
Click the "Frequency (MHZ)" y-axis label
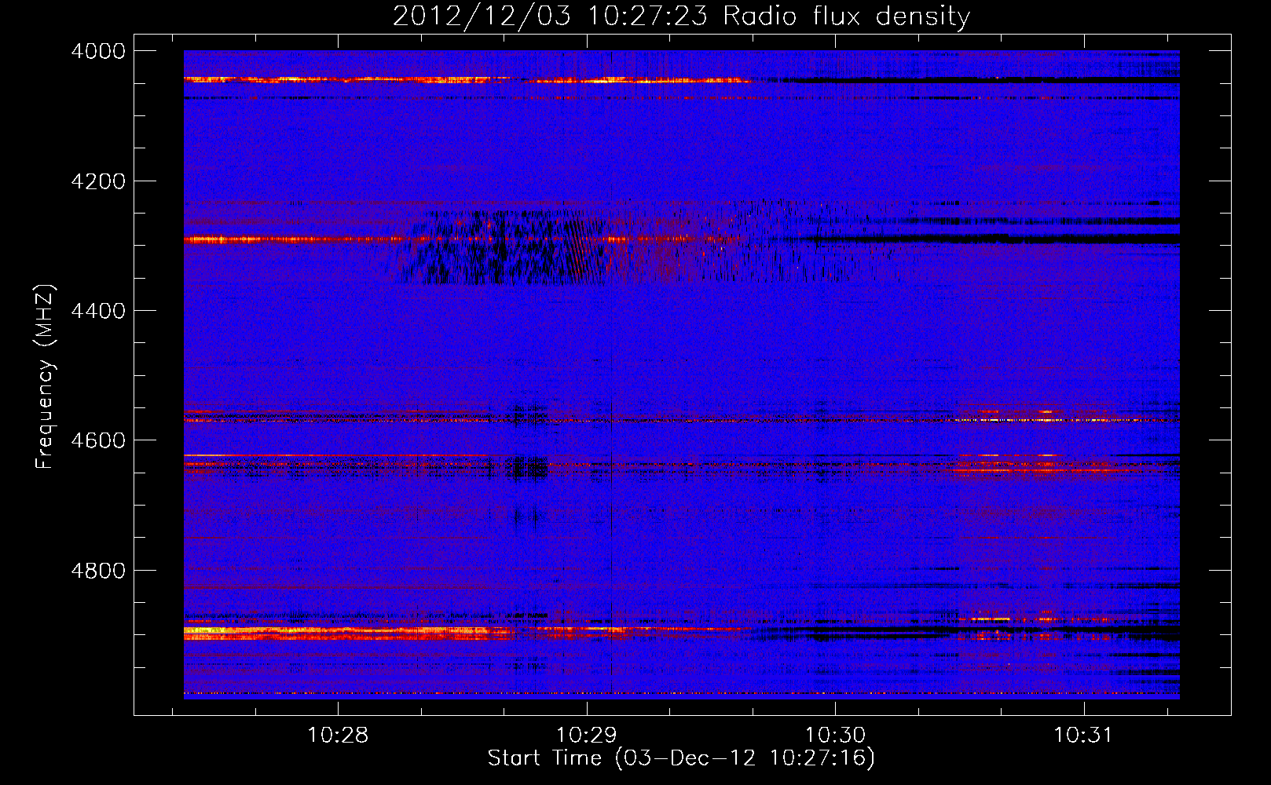[x=45, y=377]
